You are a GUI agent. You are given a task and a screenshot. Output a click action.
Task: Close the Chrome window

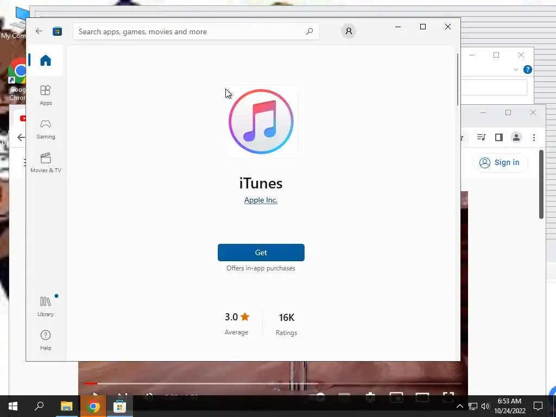tap(533, 112)
